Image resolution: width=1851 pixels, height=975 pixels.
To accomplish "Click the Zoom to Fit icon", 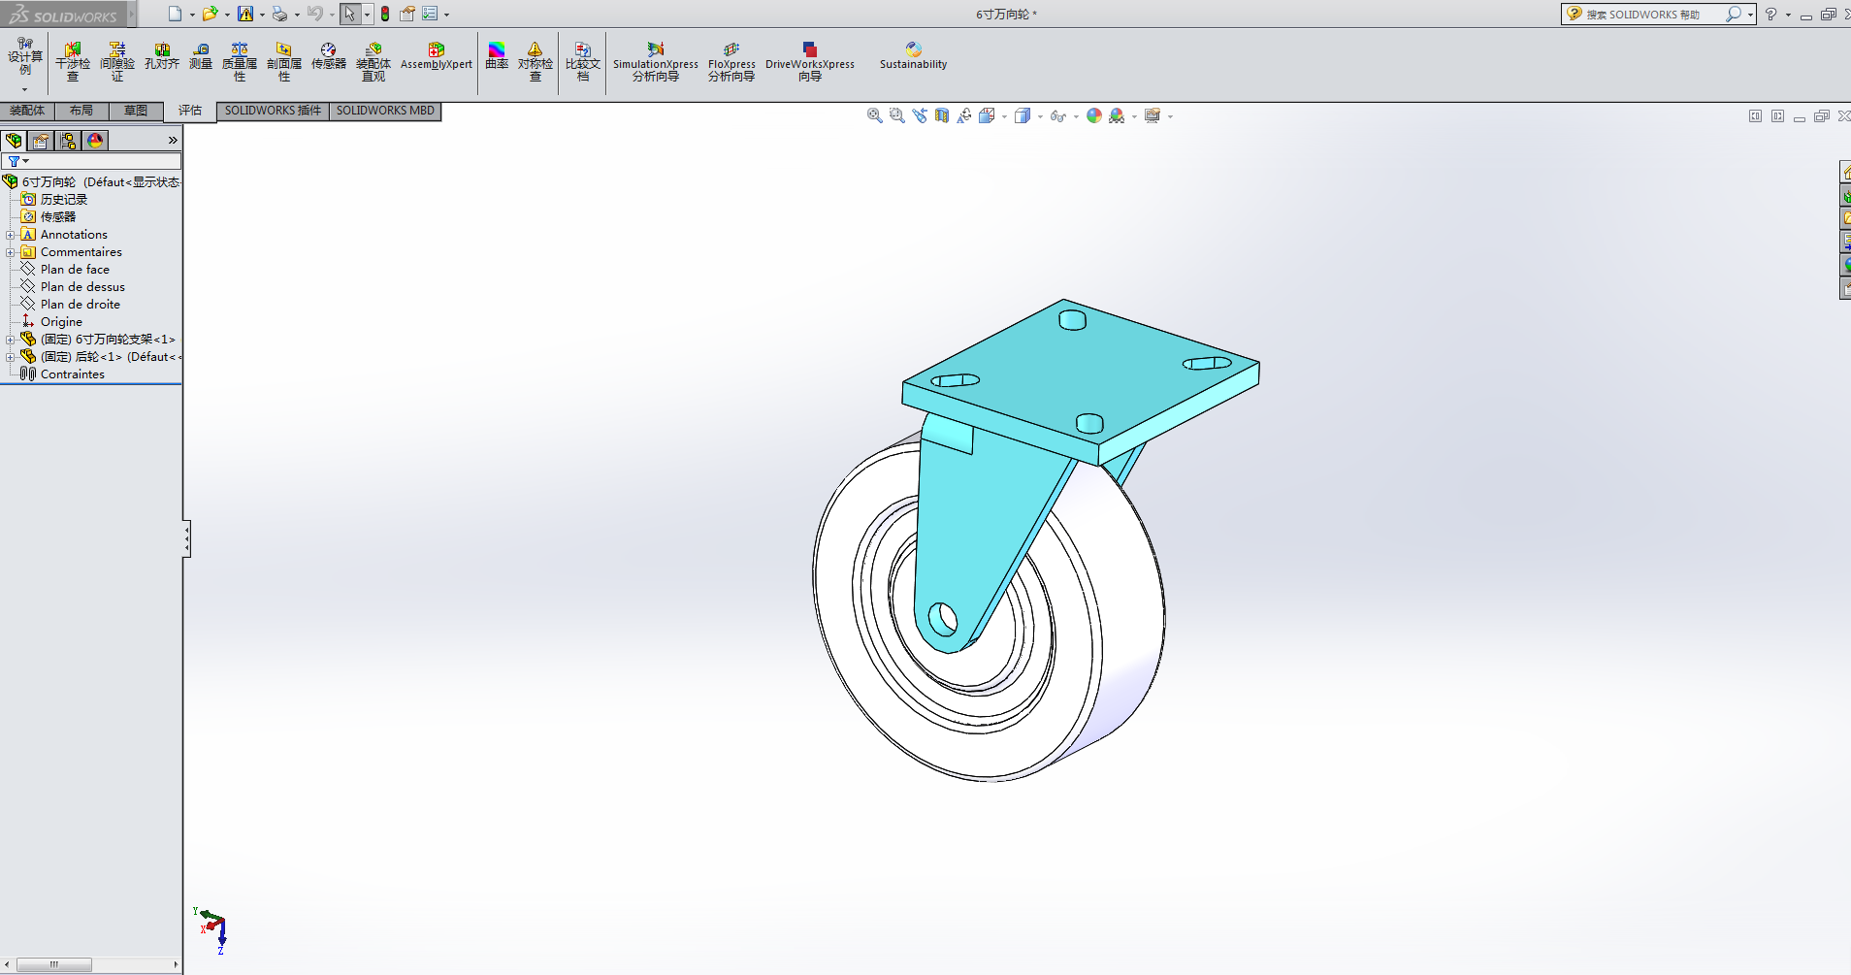I will pyautogui.click(x=874, y=115).
